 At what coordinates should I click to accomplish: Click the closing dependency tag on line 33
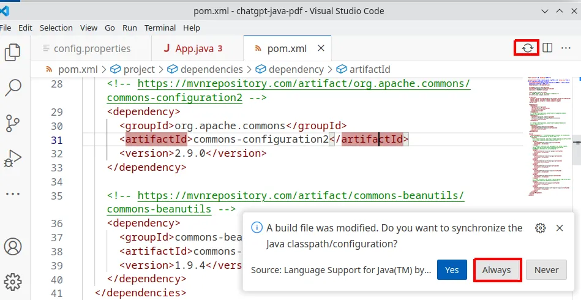pos(147,167)
